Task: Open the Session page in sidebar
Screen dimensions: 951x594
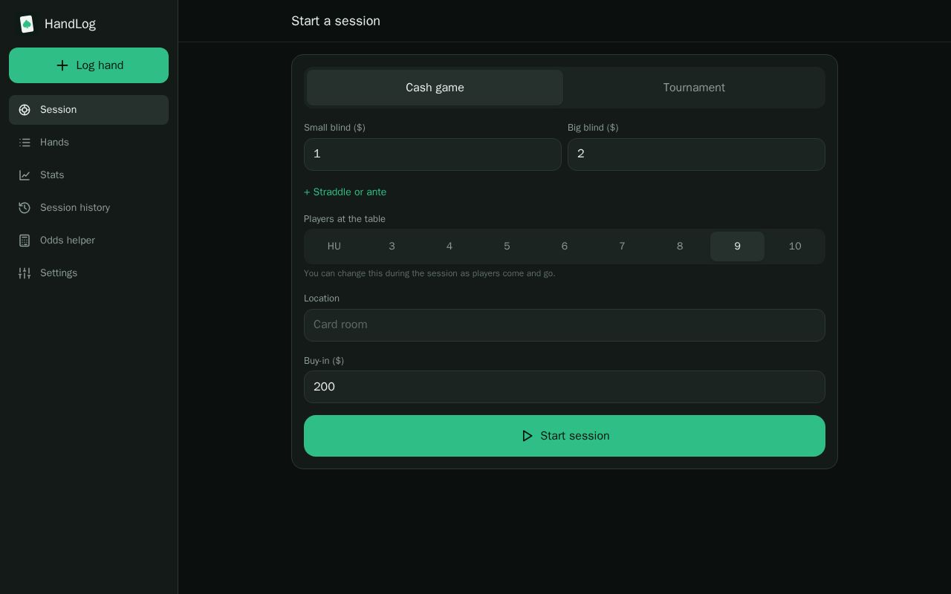Action: click(88, 110)
